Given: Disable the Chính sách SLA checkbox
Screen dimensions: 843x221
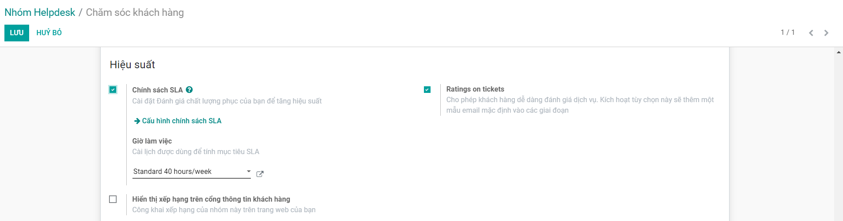Looking at the screenshot, I should tap(113, 90).
